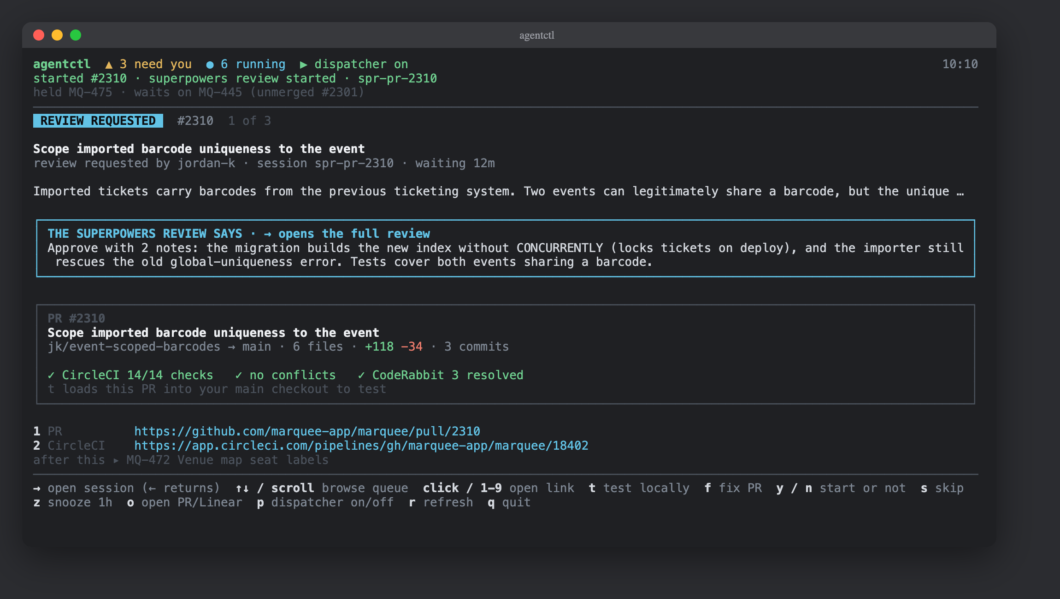Click 'THE SUPERPOWERS REVIEW SAYS' heading
The width and height of the screenshot is (1060, 599).
pos(145,234)
